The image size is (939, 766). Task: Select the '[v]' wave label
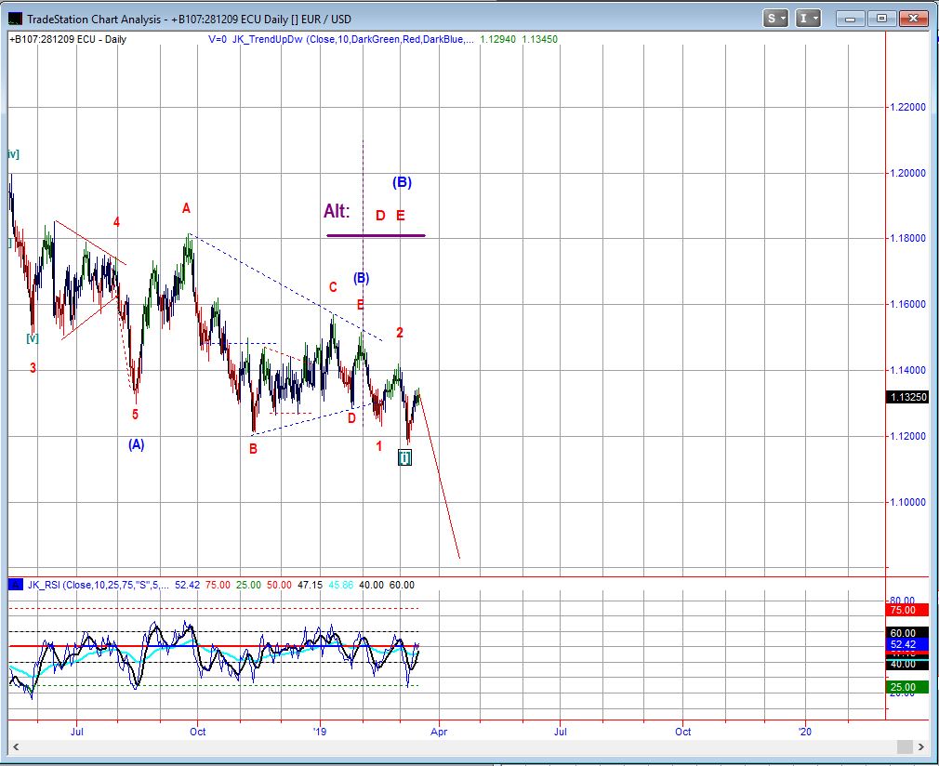tap(33, 338)
